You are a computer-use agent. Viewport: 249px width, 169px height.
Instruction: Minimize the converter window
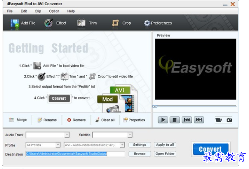(225, 5)
